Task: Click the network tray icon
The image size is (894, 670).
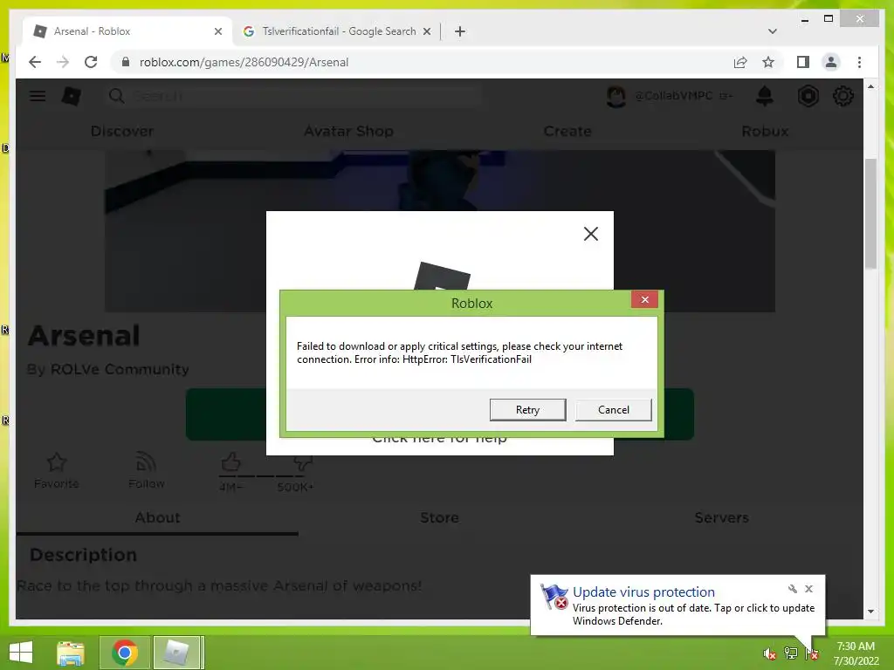Action: point(791,653)
